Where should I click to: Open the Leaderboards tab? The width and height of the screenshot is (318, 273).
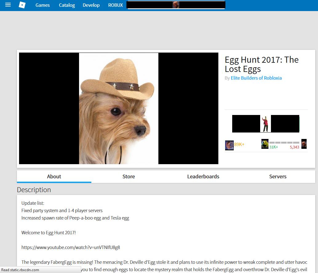click(203, 176)
